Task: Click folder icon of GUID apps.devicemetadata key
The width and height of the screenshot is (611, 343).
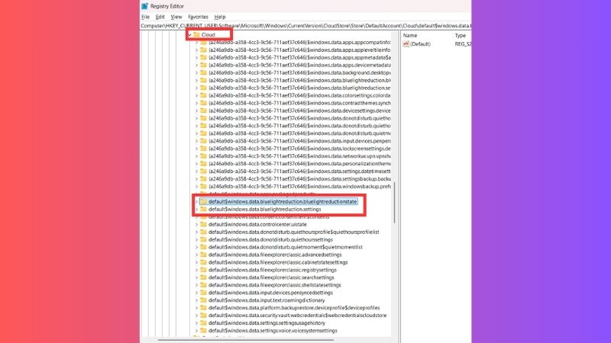Action: tap(203, 65)
